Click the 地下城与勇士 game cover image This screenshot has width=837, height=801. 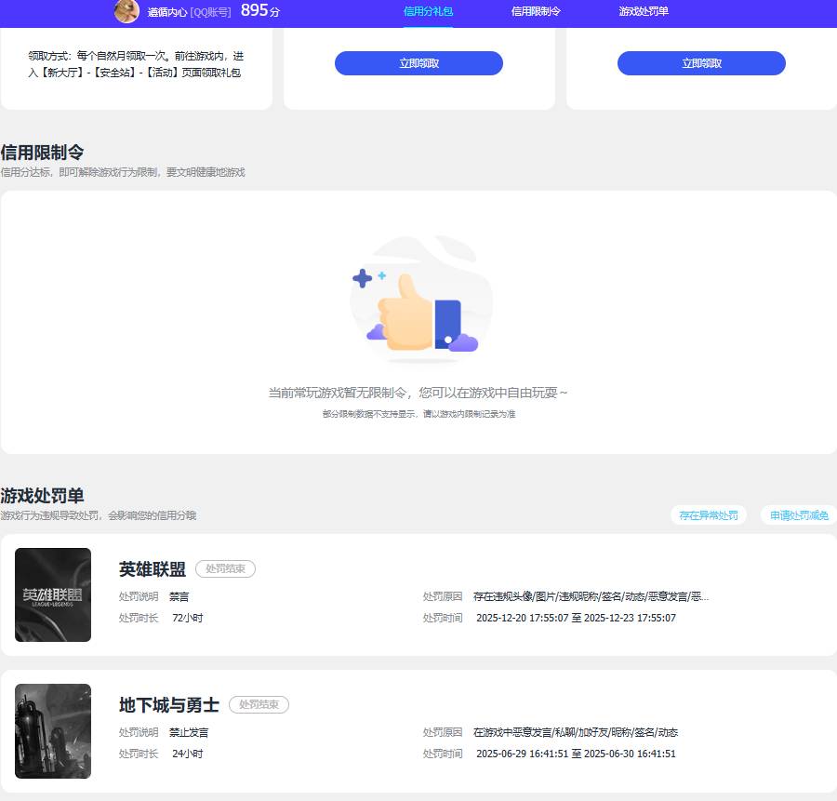[53, 731]
